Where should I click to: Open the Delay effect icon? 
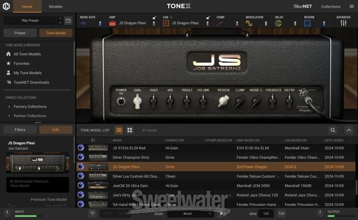tap(278, 23)
